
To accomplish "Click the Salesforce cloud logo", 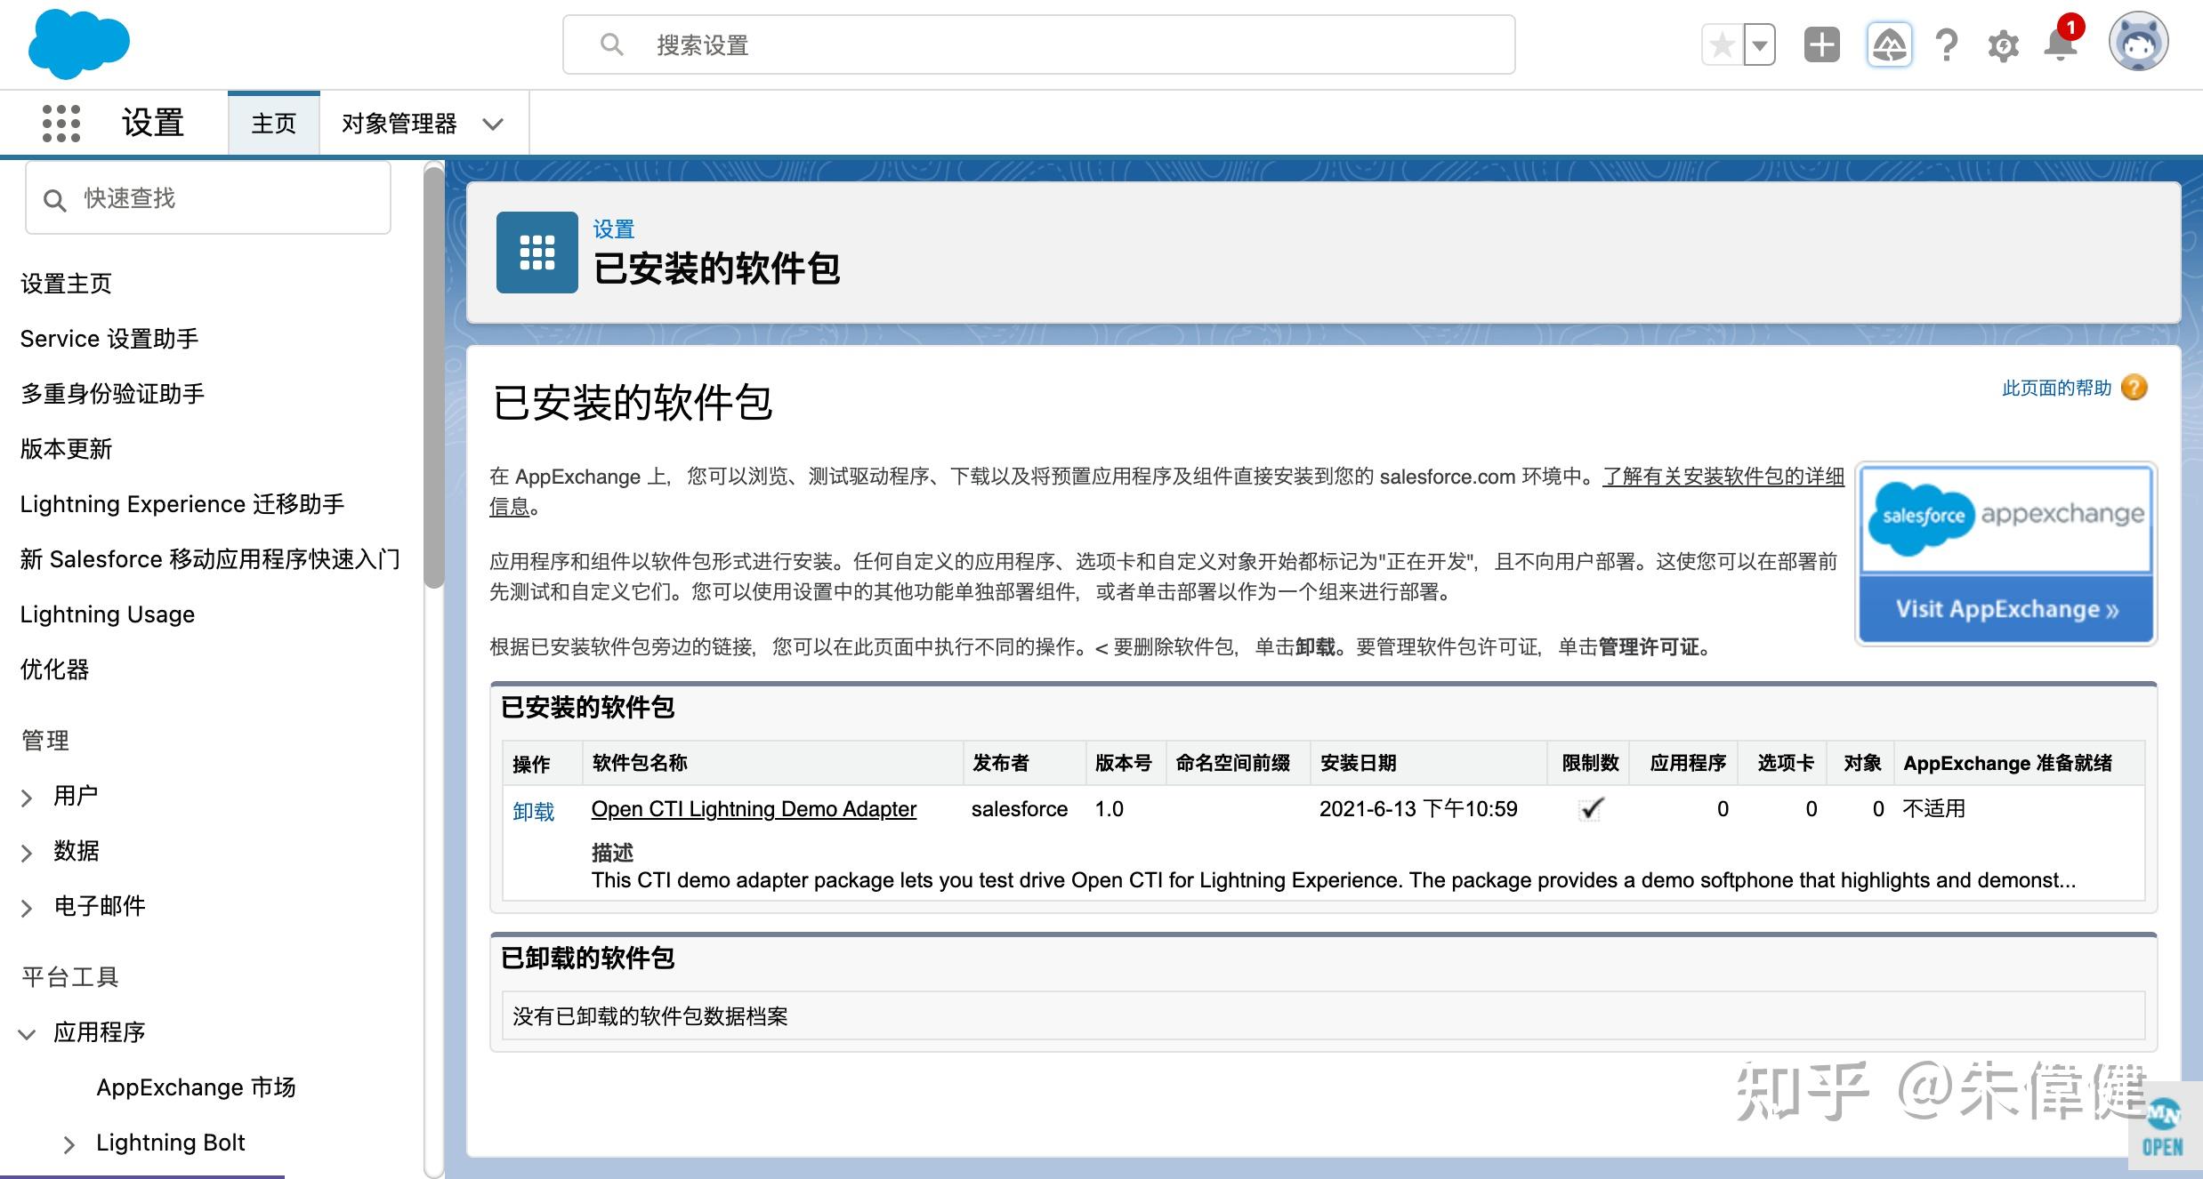I will click(78, 43).
